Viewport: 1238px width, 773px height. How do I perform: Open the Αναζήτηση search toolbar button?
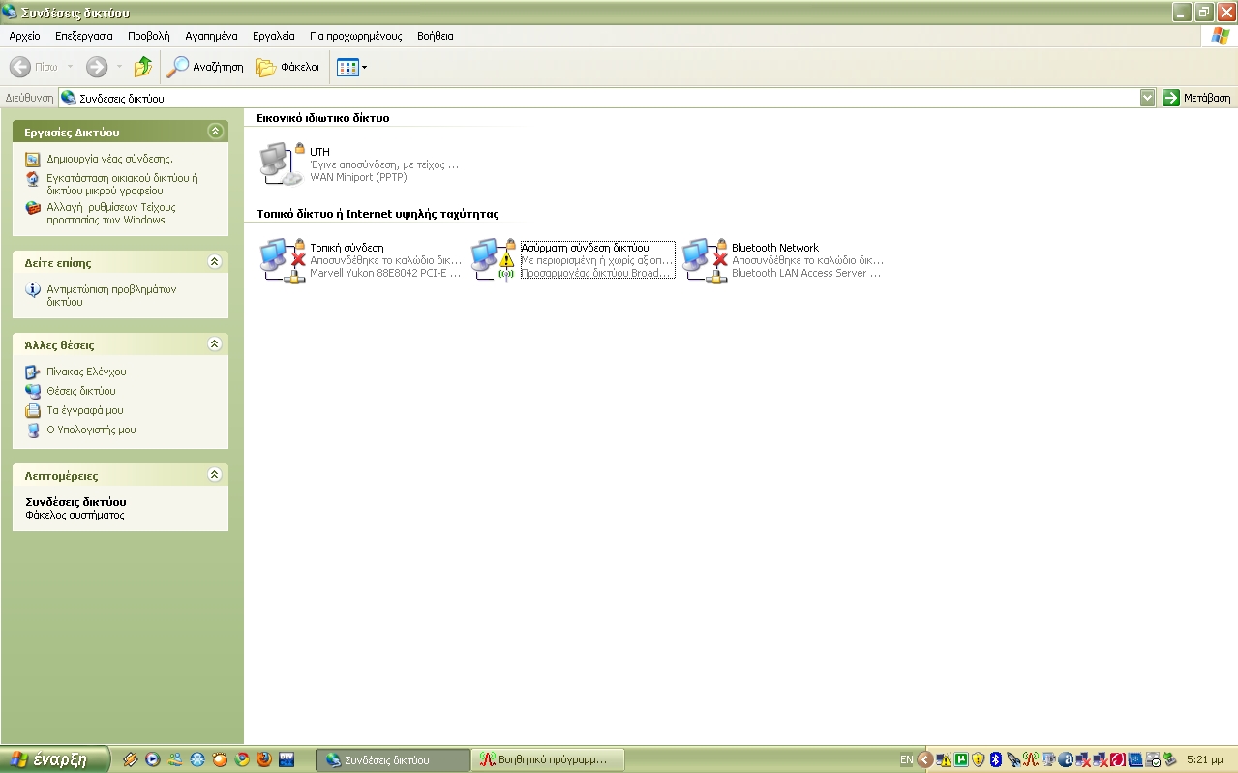205,67
